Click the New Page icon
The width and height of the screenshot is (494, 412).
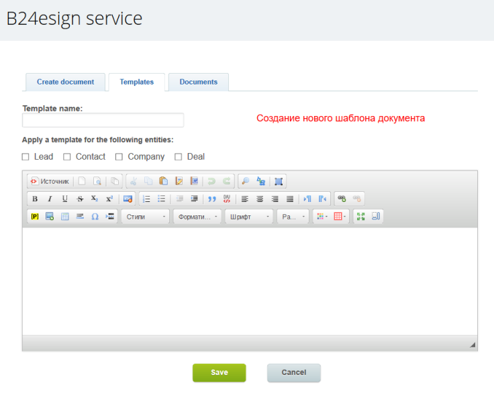coord(82,181)
